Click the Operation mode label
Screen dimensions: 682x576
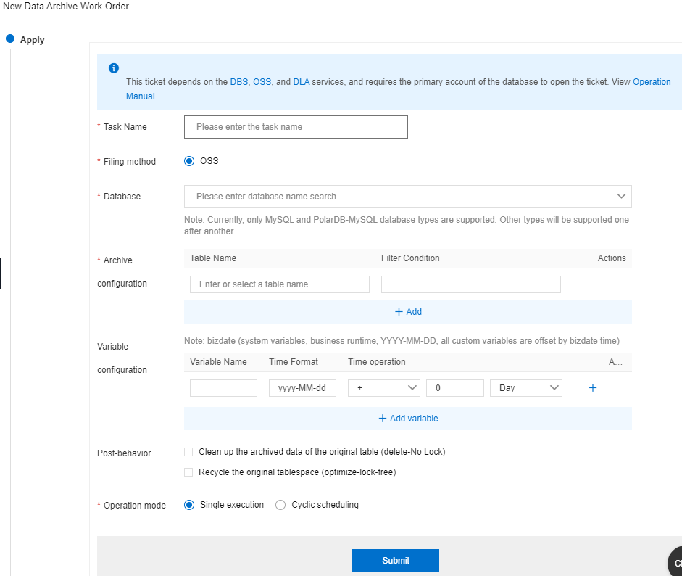coord(134,506)
